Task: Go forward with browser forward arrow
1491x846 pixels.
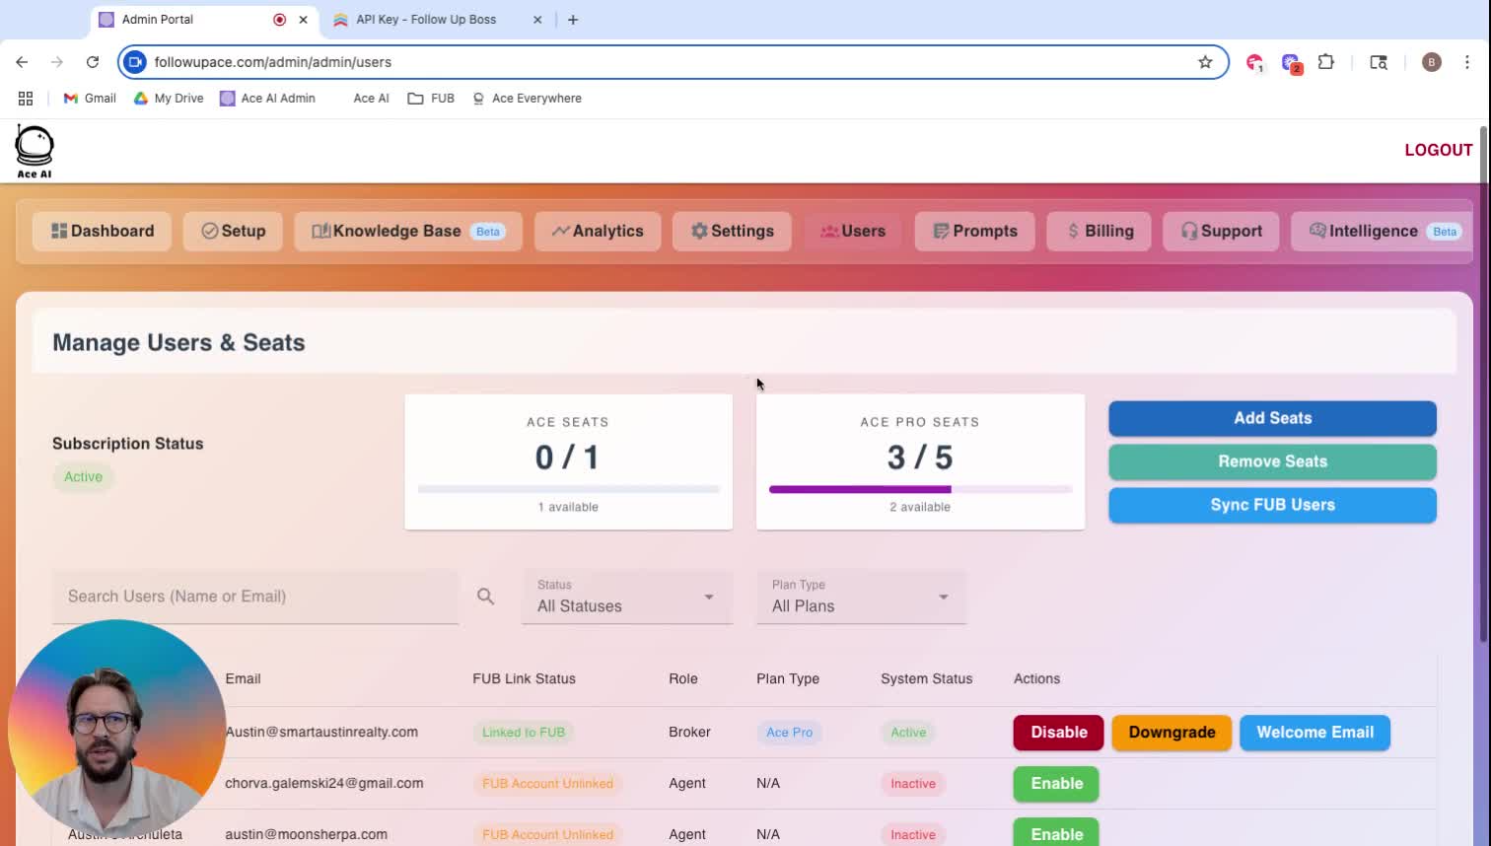Action: [57, 62]
